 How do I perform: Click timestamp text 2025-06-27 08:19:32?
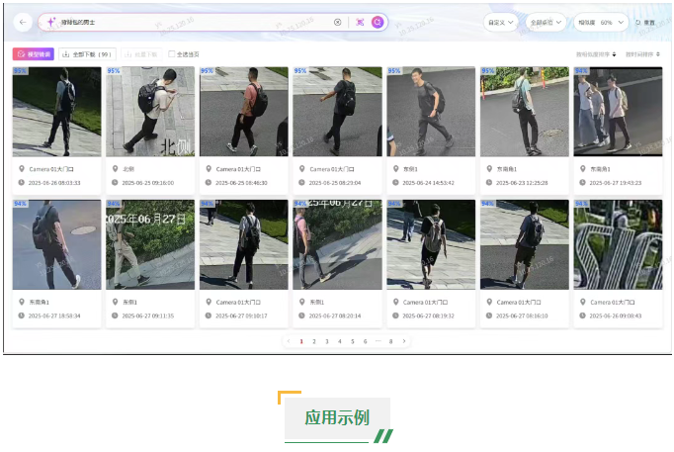pyautogui.click(x=428, y=316)
